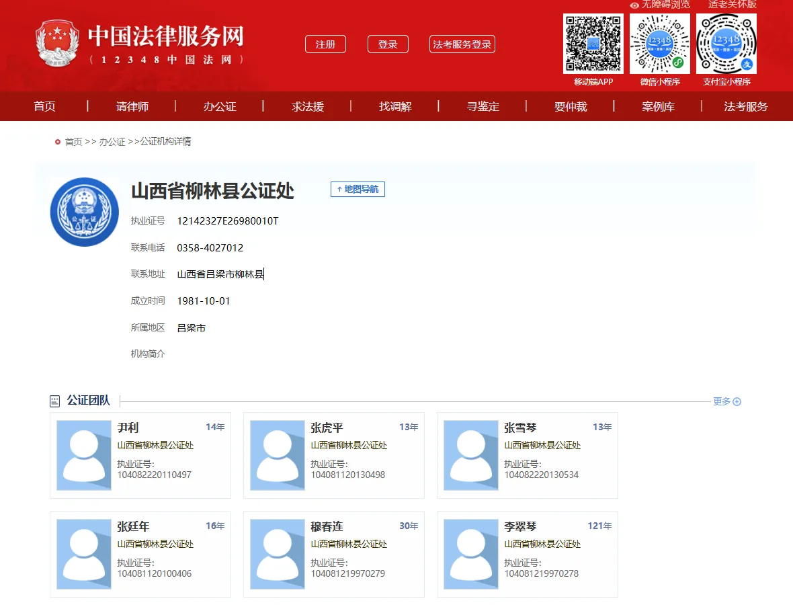
Task: Click the 登录 button
Action: pyautogui.click(x=388, y=44)
